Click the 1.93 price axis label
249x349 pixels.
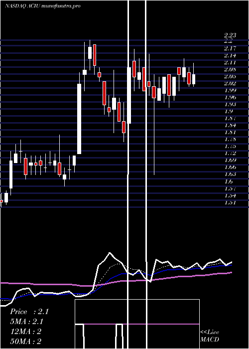point(230,104)
